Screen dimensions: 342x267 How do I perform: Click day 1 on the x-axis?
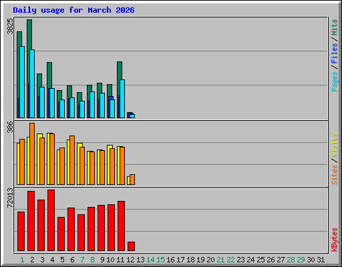pyautogui.click(x=22, y=260)
